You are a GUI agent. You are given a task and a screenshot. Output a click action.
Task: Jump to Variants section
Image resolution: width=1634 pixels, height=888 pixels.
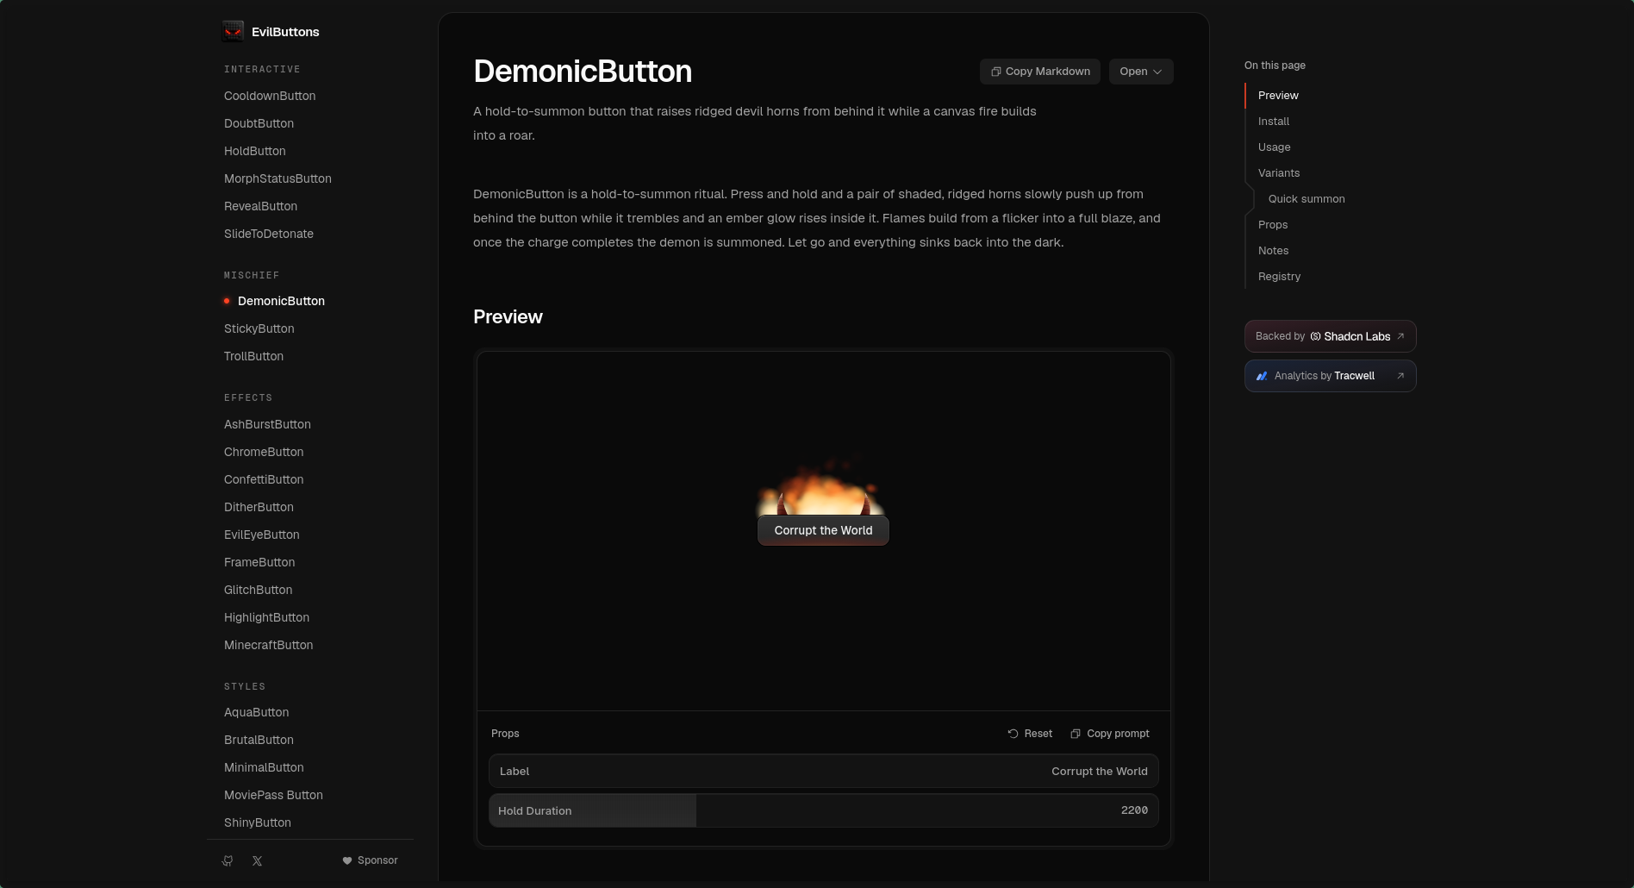tap(1278, 173)
